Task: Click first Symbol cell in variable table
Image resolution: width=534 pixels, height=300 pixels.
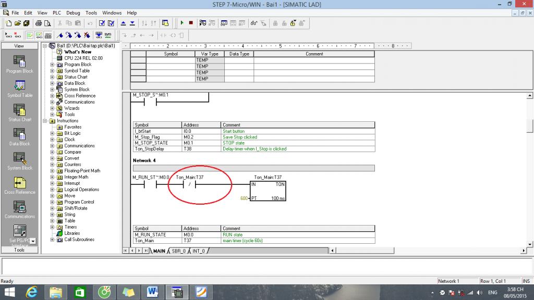Action: [171, 60]
